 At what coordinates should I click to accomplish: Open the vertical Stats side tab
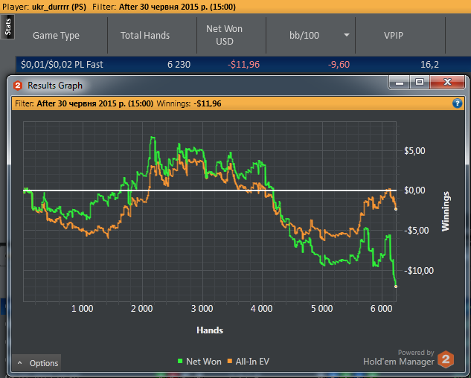(x=7, y=27)
